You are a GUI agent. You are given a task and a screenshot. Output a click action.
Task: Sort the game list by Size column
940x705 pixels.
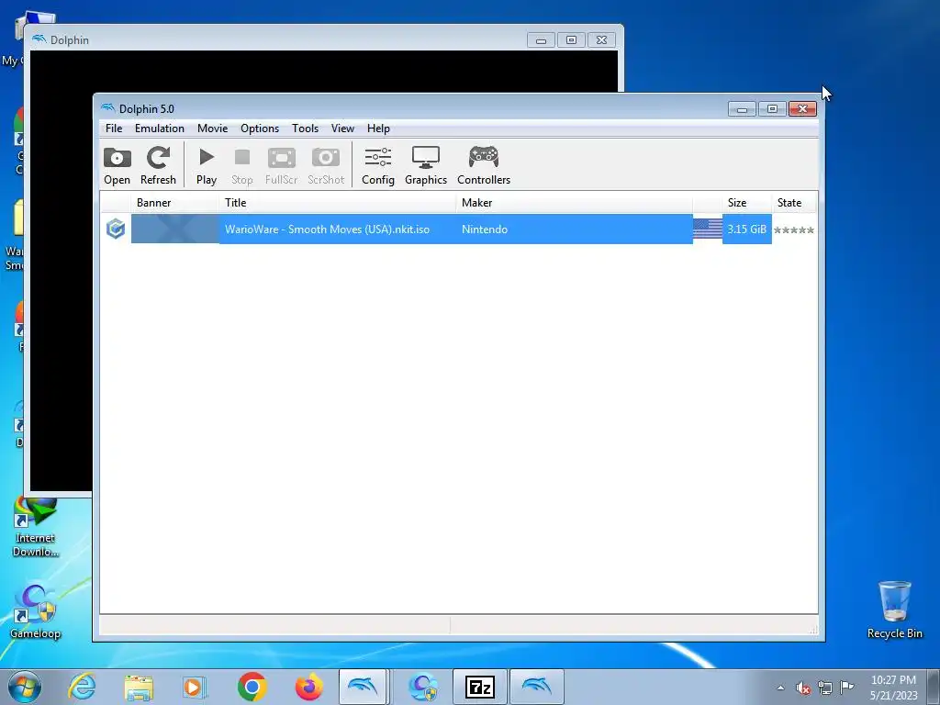[747, 203]
